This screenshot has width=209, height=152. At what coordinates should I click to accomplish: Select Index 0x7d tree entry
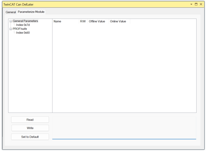[23, 25]
